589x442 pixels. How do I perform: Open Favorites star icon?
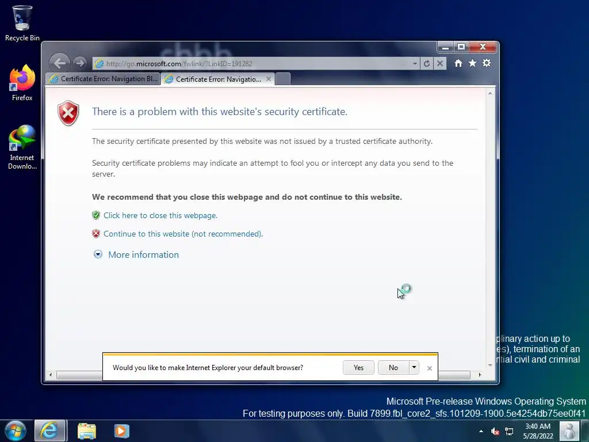[x=473, y=63]
